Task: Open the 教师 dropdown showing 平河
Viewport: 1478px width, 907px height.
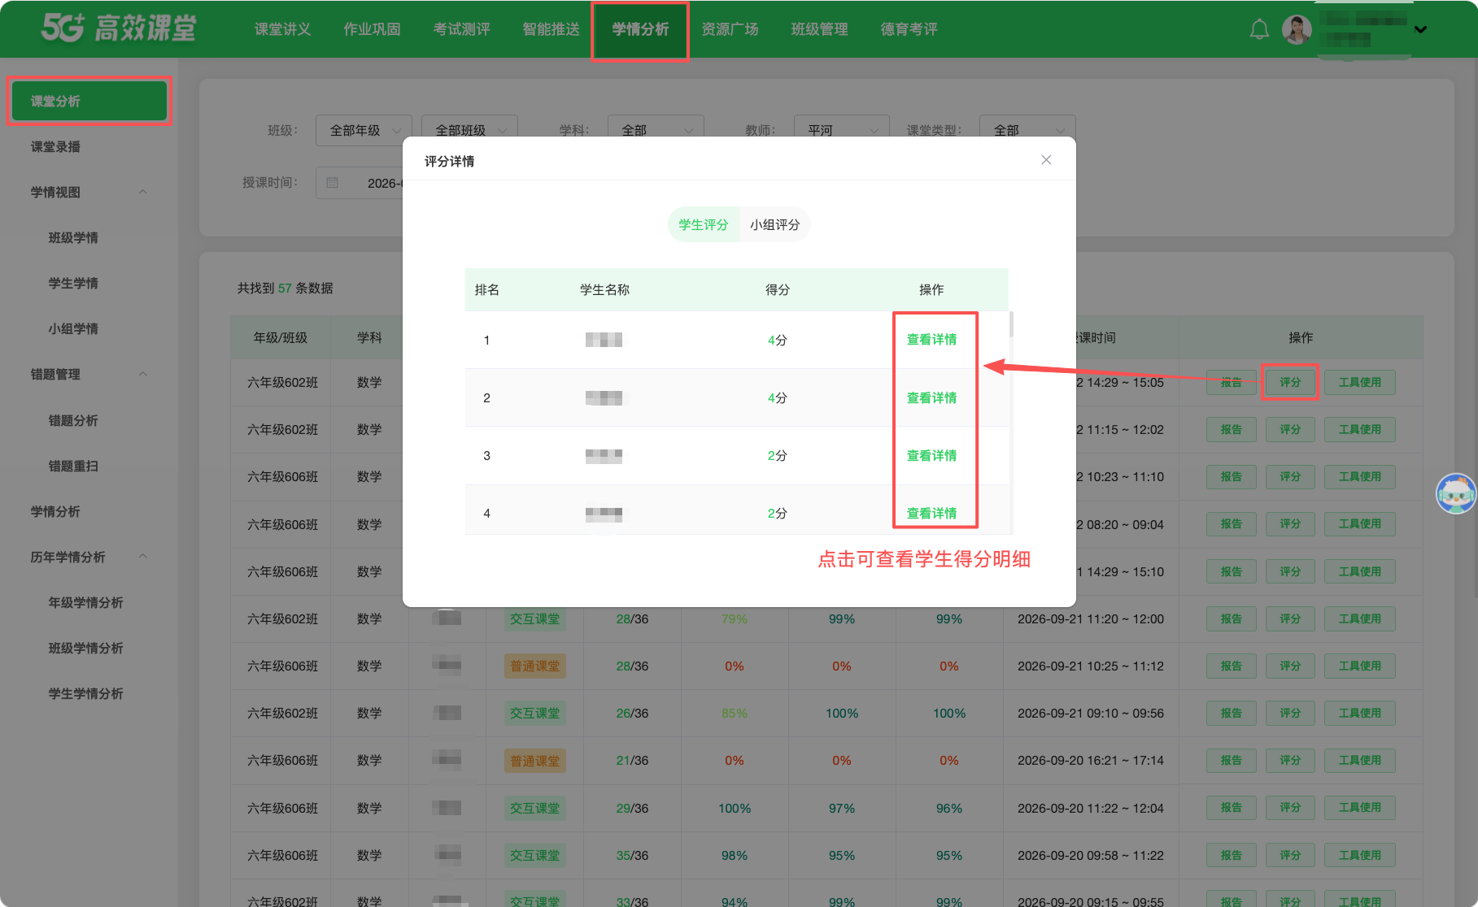Action: [x=842, y=130]
